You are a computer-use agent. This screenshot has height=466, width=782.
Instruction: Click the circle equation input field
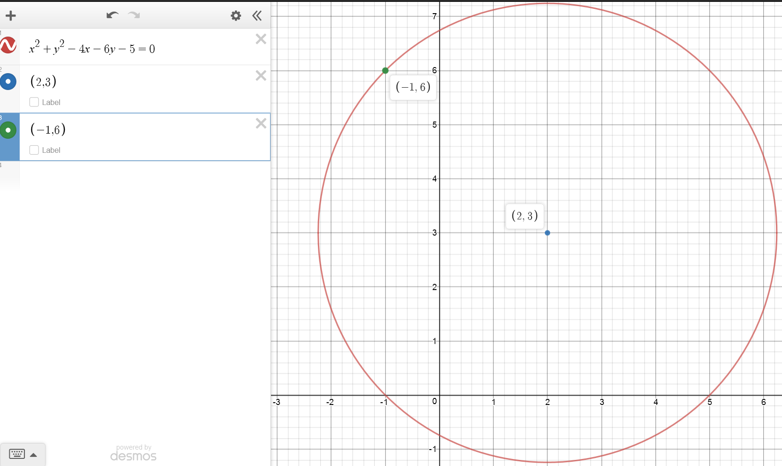coord(141,49)
